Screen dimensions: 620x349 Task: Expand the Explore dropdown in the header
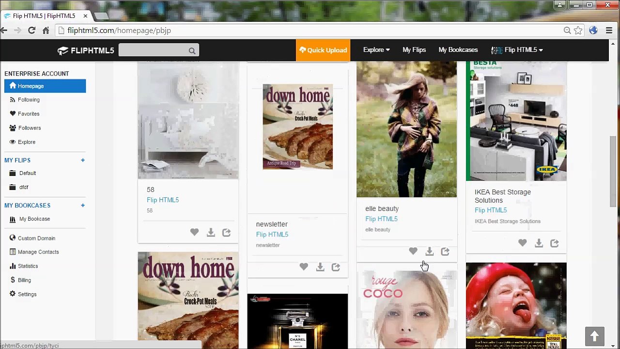pyautogui.click(x=376, y=50)
